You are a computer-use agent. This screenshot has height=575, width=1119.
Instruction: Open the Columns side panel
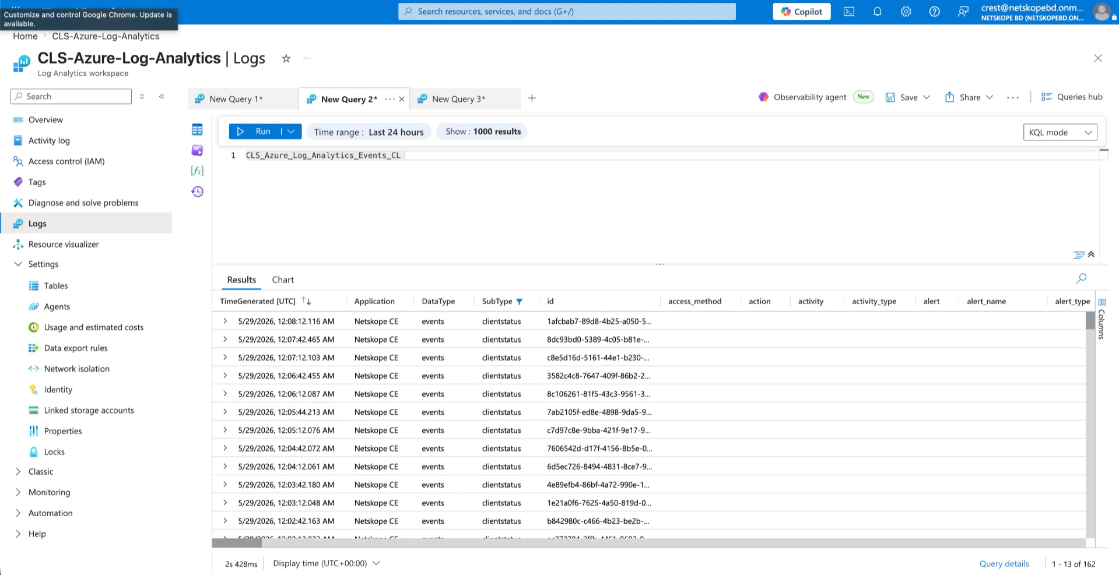point(1102,318)
